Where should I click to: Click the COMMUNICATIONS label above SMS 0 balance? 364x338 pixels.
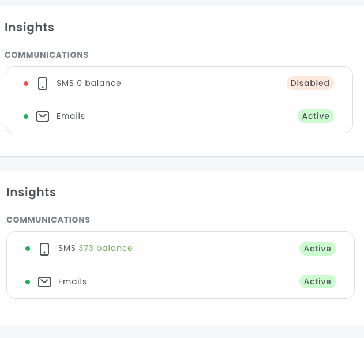tap(47, 55)
